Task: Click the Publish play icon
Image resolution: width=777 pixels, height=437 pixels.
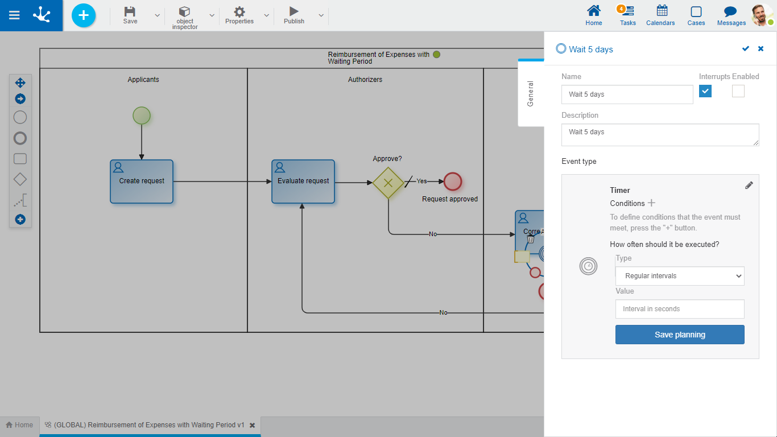Action: click(294, 11)
